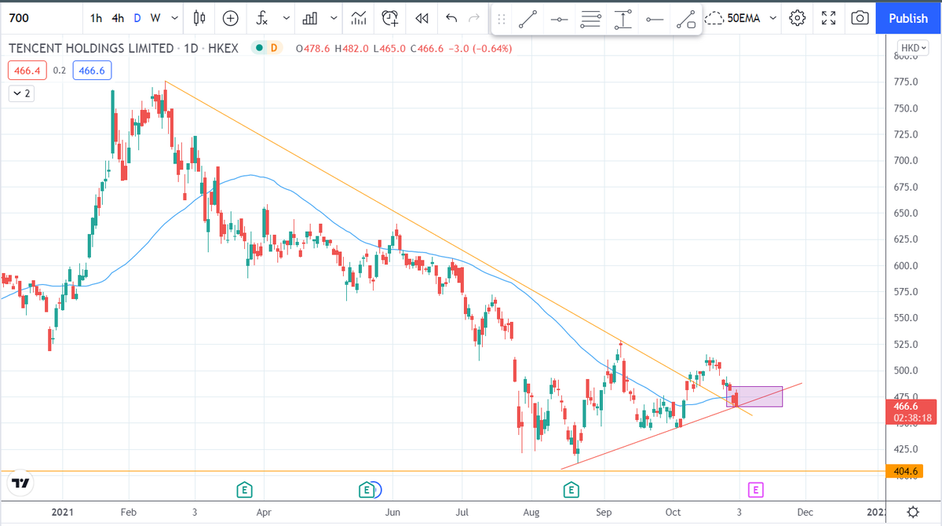Open the candlestick chart style selector
The height and width of the screenshot is (526, 942).
coord(199,17)
